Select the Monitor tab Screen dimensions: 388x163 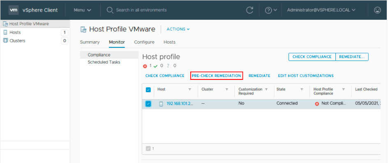[x=117, y=42]
